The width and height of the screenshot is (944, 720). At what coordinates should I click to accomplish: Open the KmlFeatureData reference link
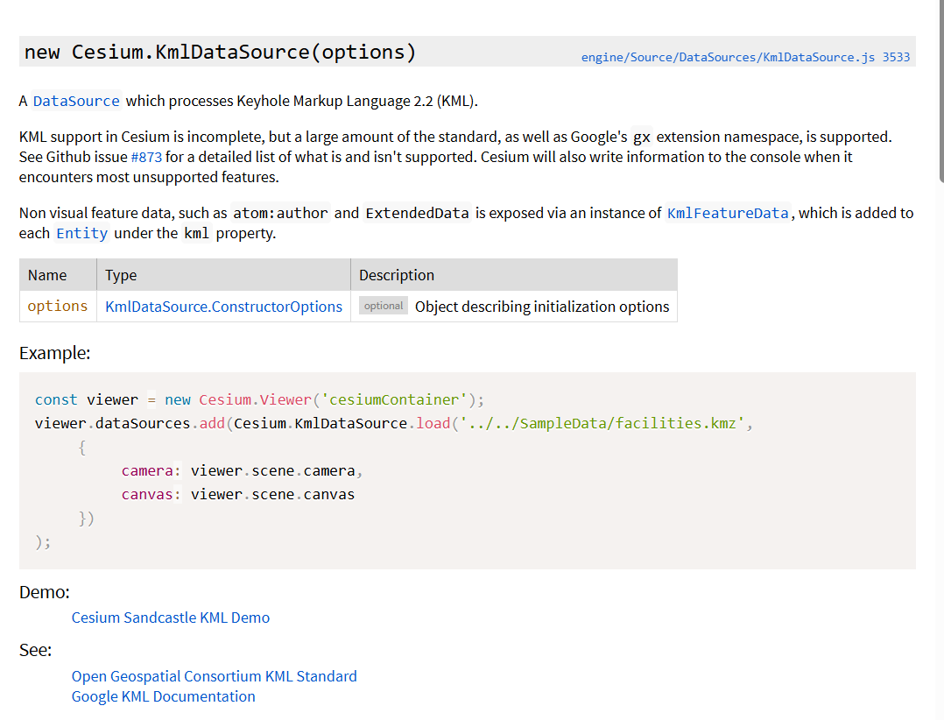click(x=728, y=213)
